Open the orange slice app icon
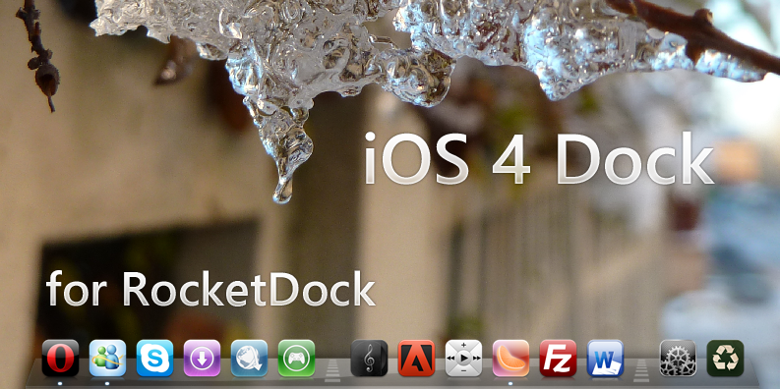The image size is (780, 389). tap(510, 358)
